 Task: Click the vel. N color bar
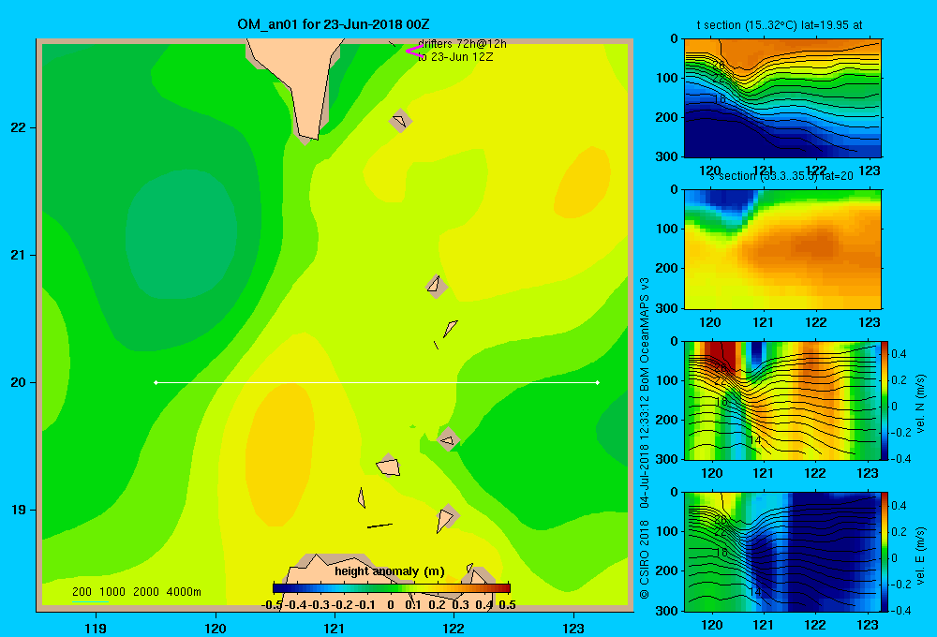(885, 400)
